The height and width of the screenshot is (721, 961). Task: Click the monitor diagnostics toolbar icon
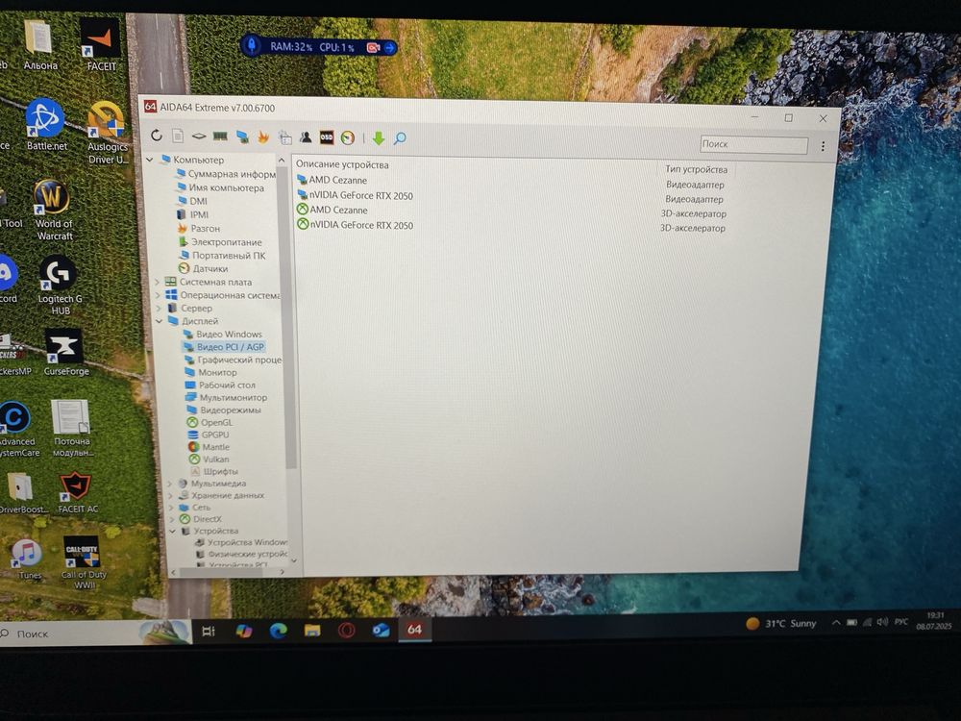point(242,137)
